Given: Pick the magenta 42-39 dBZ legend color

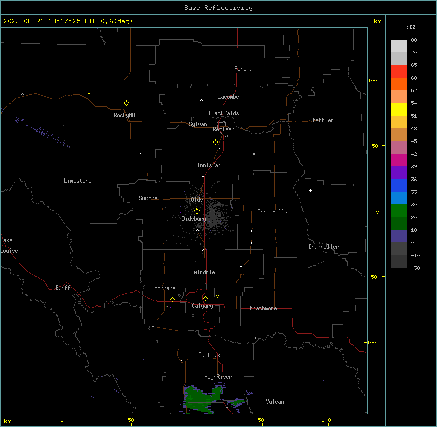Looking at the screenshot, I should 398,160.
